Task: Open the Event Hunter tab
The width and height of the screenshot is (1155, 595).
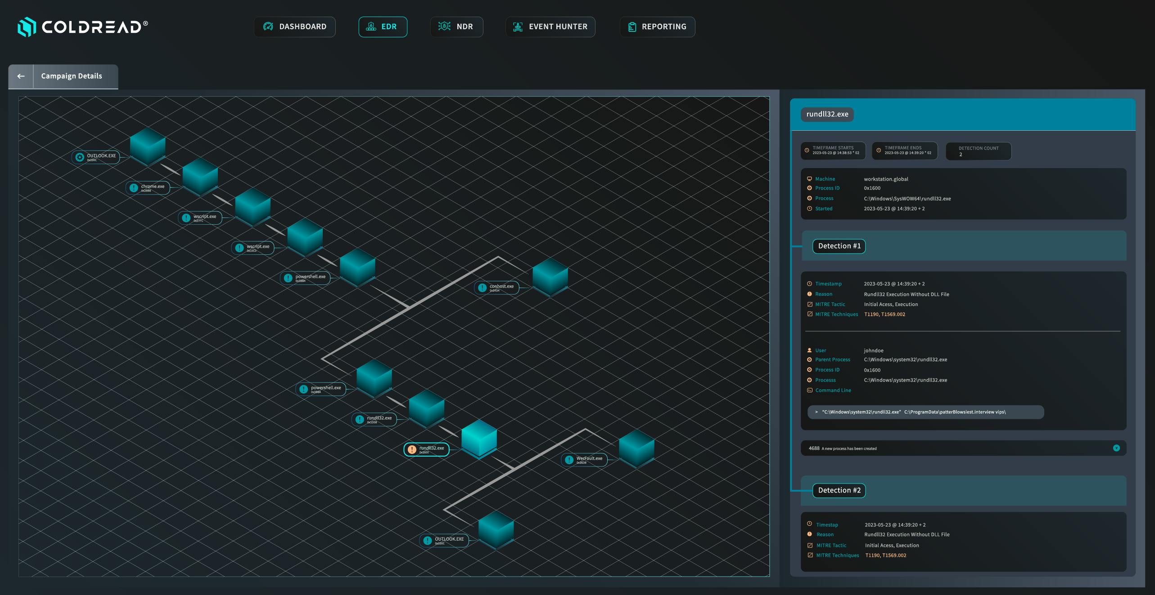Action: pyautogui.click(x=550, y=27)
